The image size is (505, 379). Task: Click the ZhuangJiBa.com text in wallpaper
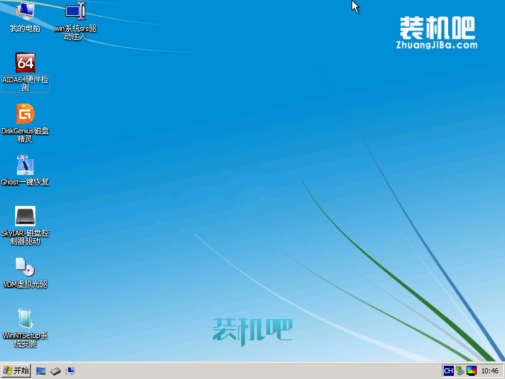(437, 45)
